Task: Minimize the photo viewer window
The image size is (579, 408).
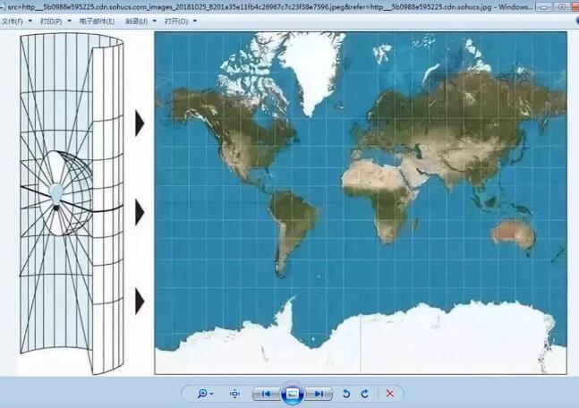Action: click(x=543, y=6)
